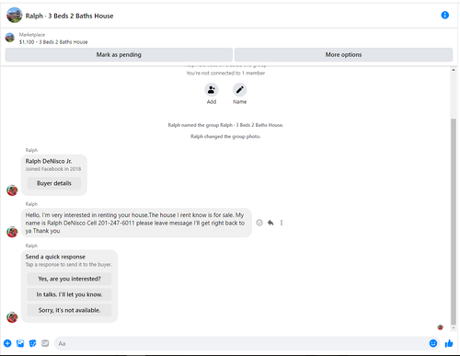Click 'Ralph changed the group photo' notice
This screenshot has height=356, width=460.
225,136
